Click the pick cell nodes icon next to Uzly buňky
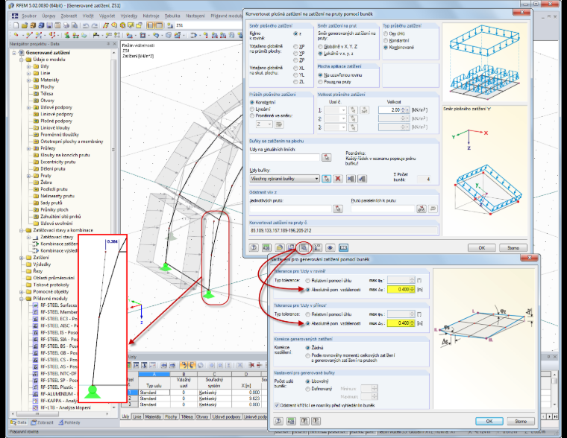The width and height of the screenshot is (567, 438). (326, 178)
